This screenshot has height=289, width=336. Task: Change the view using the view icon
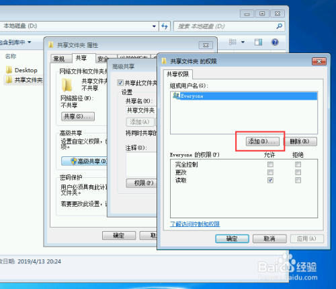coord(233,42)
